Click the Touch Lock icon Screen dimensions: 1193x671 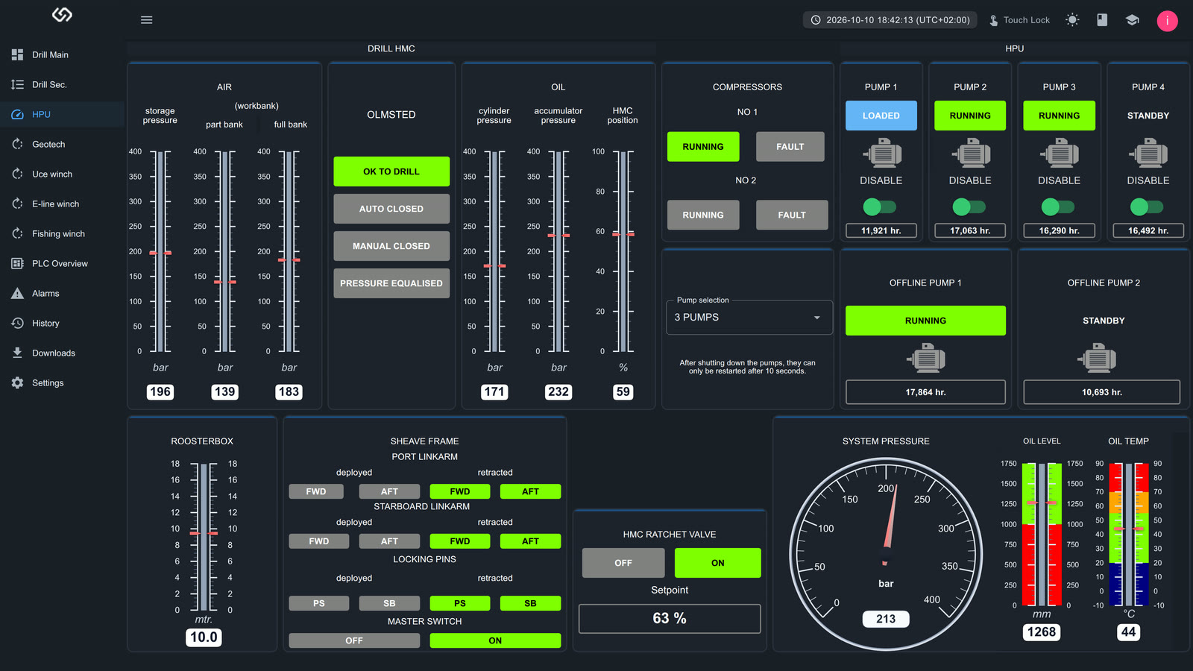pyautogui.click(x=994, y=20)
